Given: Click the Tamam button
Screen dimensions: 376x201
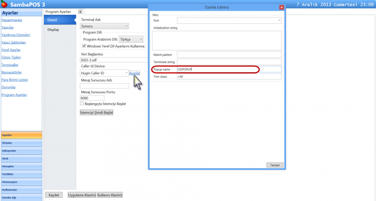Looking at the screenshot, I should (275, 165).
